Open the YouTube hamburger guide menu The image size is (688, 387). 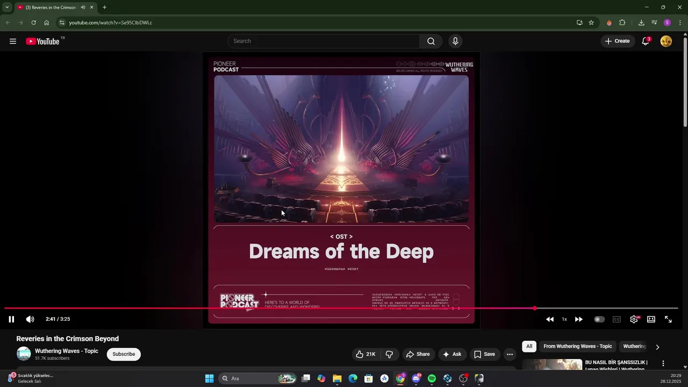13,41
